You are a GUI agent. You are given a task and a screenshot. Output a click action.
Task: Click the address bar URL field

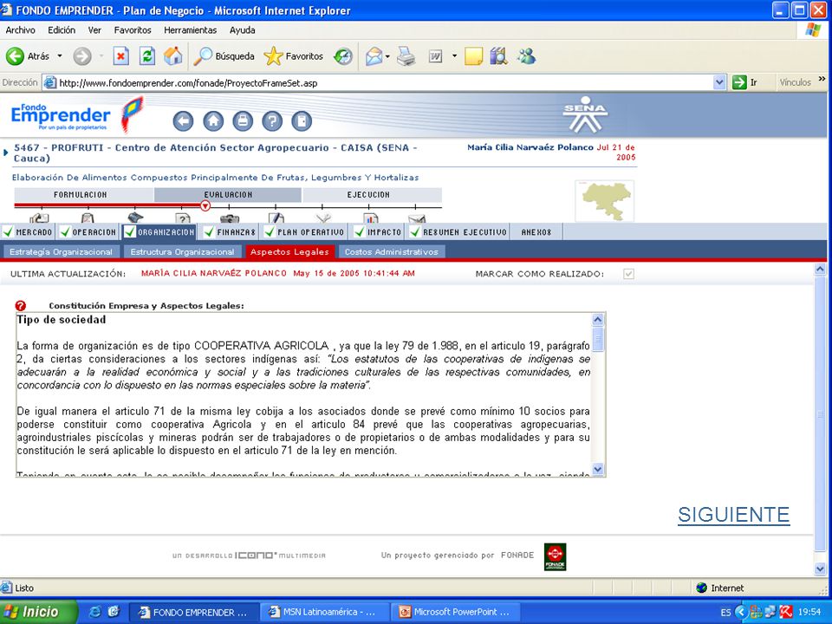378,83
